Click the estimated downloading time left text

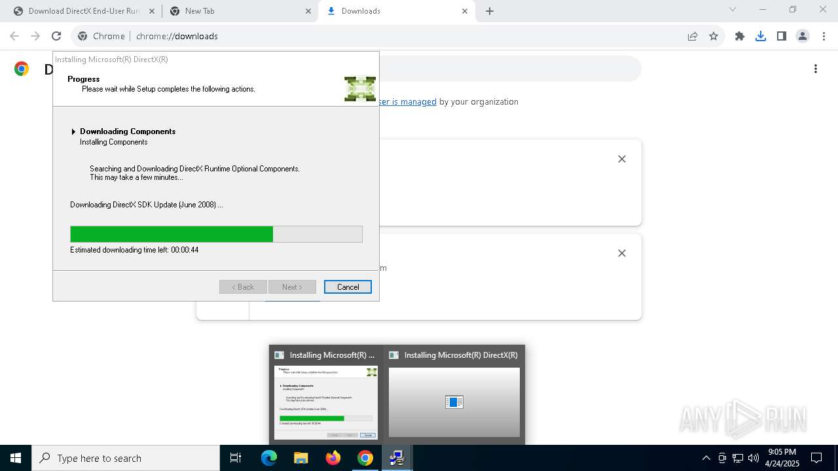pyautogui.click(x=134, y=250)
